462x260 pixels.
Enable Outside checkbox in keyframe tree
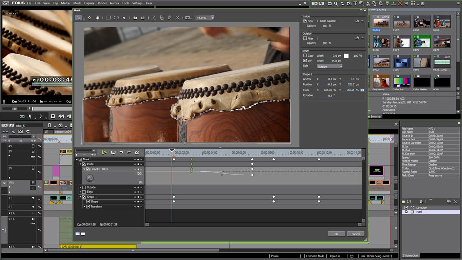click(x=84, y=187)
